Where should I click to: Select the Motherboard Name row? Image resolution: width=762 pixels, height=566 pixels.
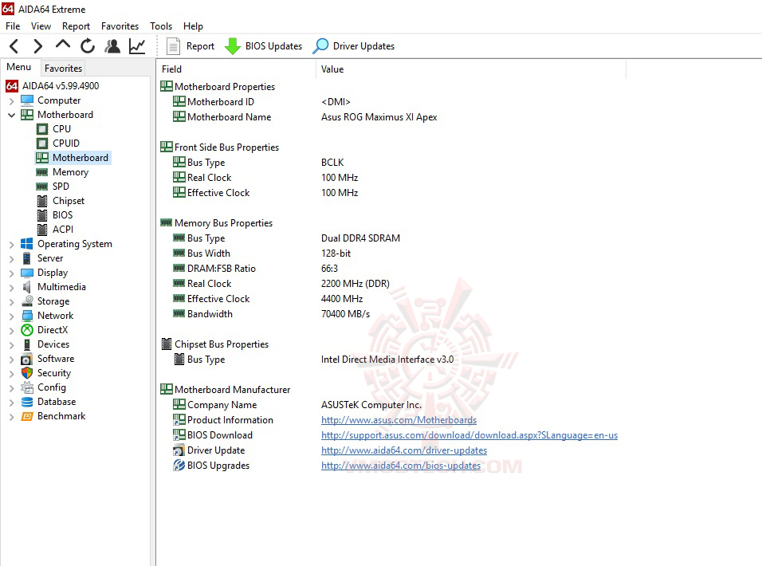pyautogui.click(x=304, y=117)
